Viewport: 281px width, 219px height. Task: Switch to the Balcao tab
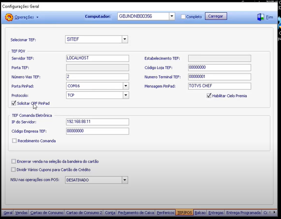click(200, 213)
